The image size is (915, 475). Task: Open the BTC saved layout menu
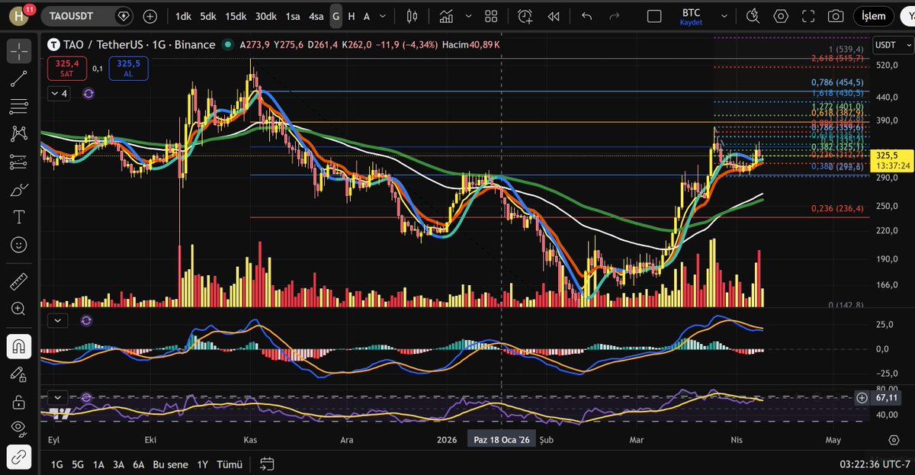(x=692, y=16)
